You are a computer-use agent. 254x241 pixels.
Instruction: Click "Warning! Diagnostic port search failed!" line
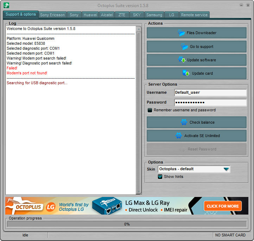click(x=39, y=63)
